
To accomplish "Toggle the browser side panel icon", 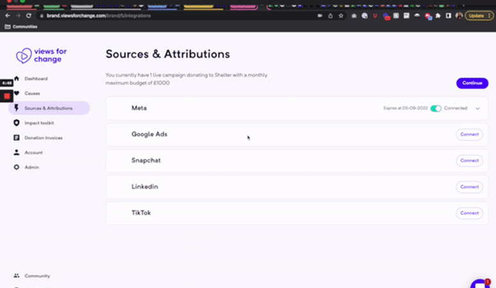I will click(448, 15).
